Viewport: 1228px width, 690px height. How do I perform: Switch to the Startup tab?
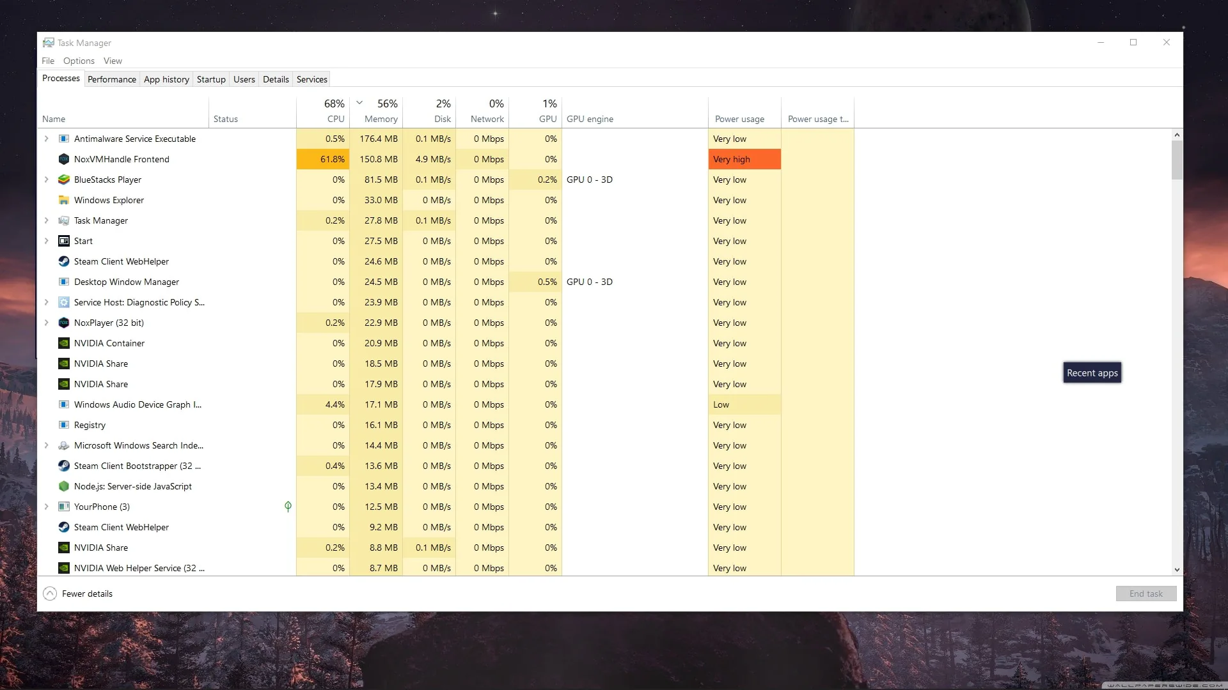point(211,79)
